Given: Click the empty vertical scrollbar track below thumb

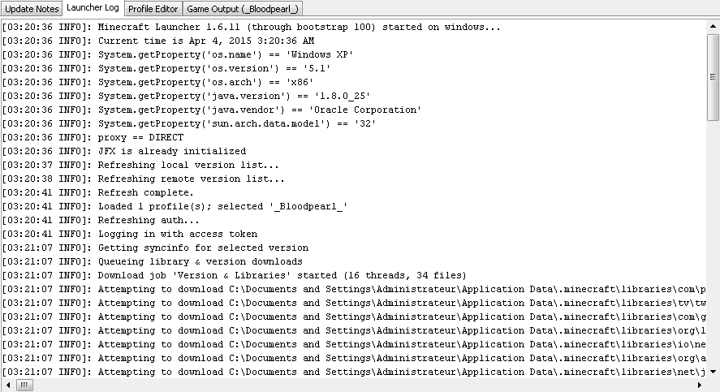Looking at the screenshot, I should click(713, 243).
